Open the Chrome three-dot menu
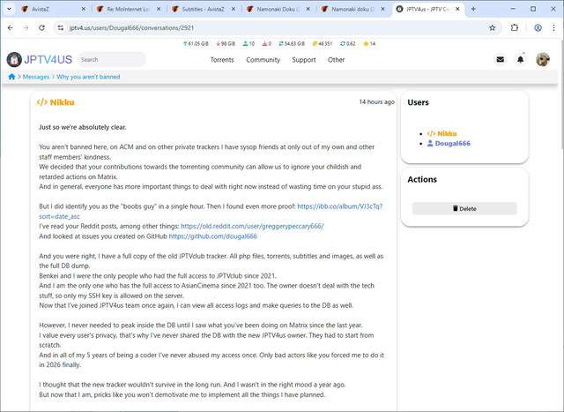The image size is (564, 412). coord(553,27)
